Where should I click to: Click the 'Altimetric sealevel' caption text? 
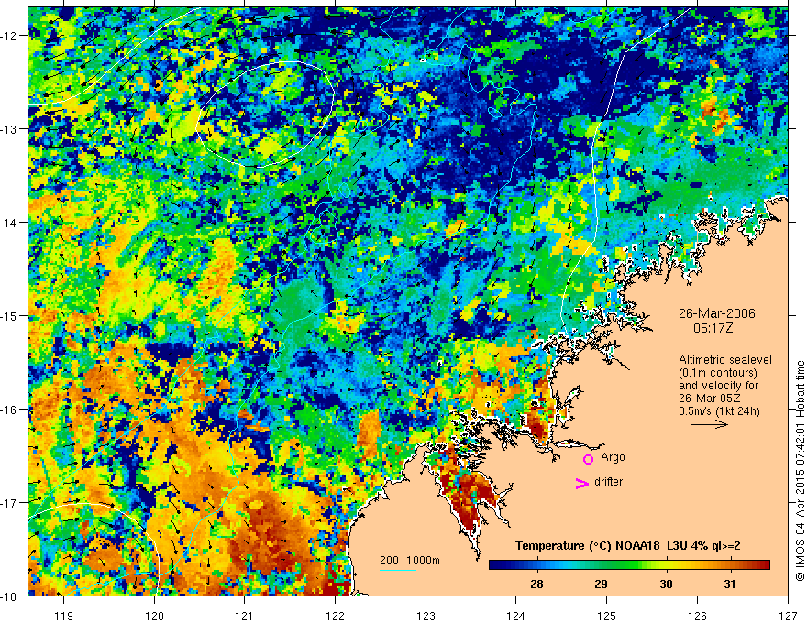tap(725, 360)
